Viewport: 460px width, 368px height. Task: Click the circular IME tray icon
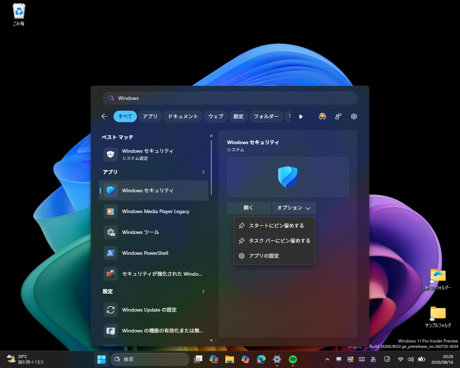(387, 359)
